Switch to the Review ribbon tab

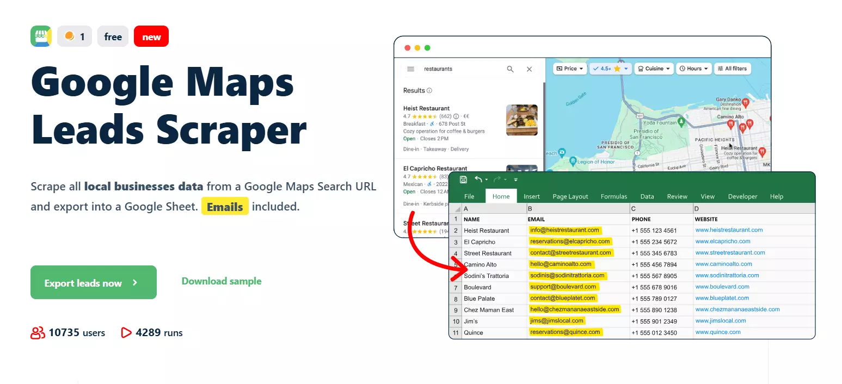pyautogui.click(x=677, y=196)
